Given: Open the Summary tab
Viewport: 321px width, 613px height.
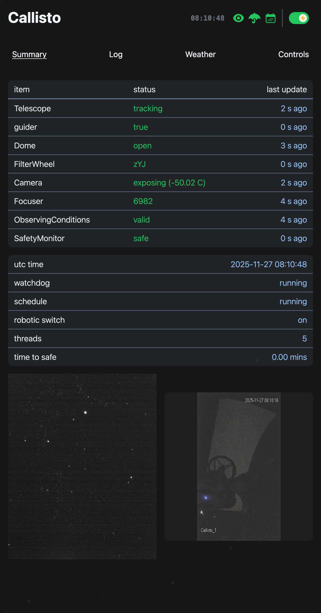Looking at the screenshot, I should 29,54.
